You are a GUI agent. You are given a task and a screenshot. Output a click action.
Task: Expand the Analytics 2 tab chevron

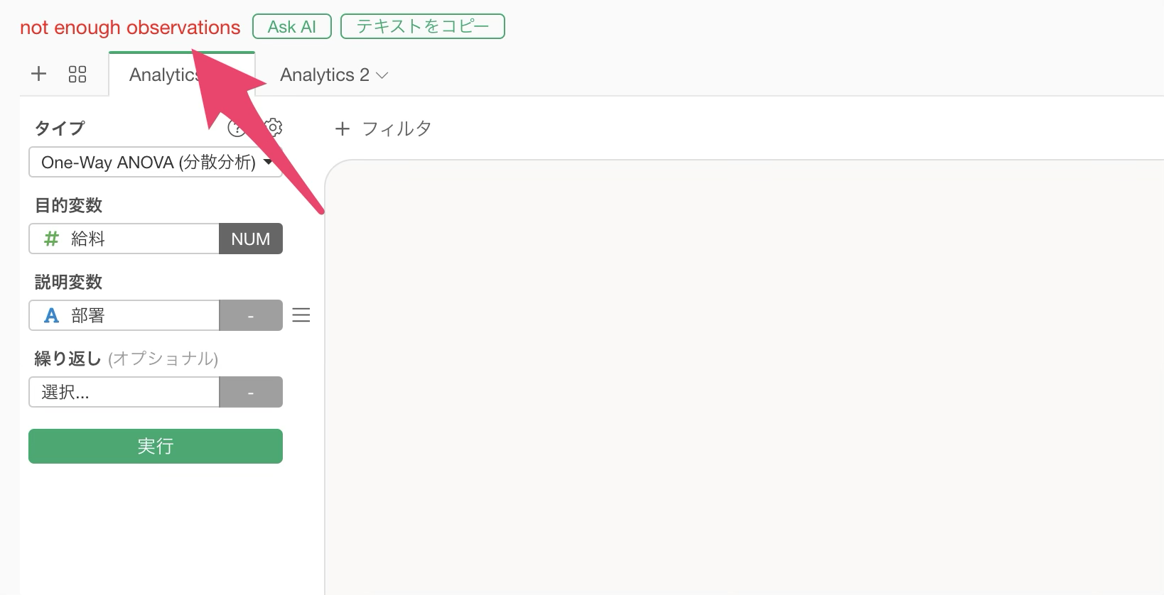382,75
